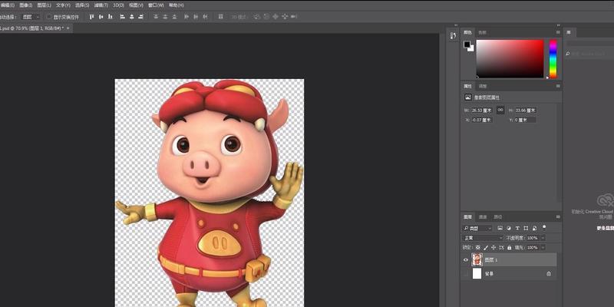Viewport: 614px width, 307px height.
Task: Click the Libraries search magnifier icon
Action: pyautogui.click(x=568, y=54)
